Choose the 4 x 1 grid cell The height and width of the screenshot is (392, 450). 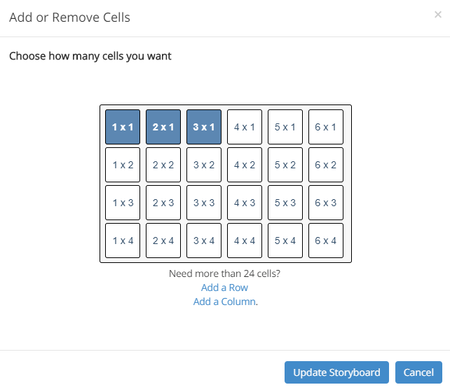[245, 128]
